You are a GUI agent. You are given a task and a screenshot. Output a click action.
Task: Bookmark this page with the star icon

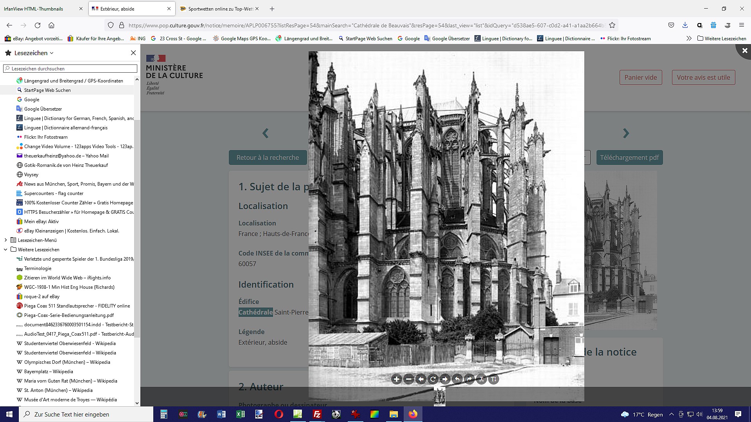pyautogui.click(x=612, y=25)
